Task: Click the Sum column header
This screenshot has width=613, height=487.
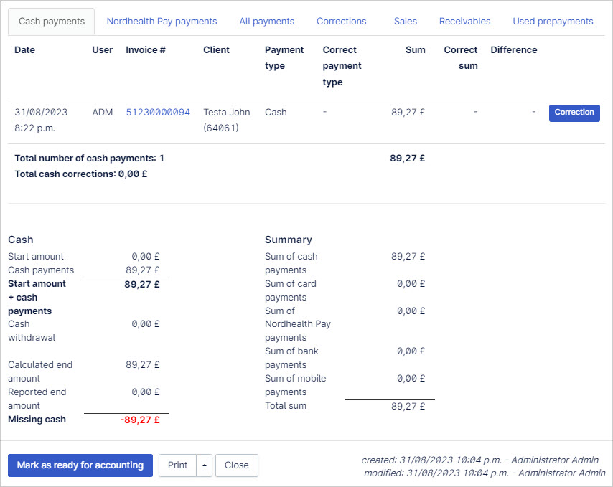Action: [x=415, y=50]
